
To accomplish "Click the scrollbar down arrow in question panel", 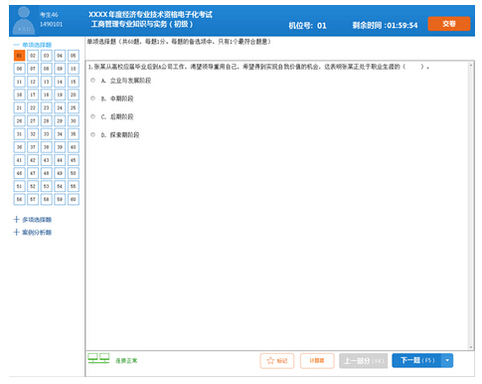I will click(x=471, y=347).
